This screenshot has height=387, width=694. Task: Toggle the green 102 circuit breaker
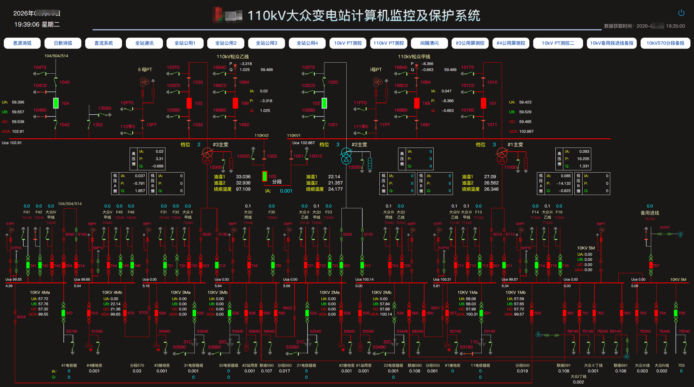(324, 103)
